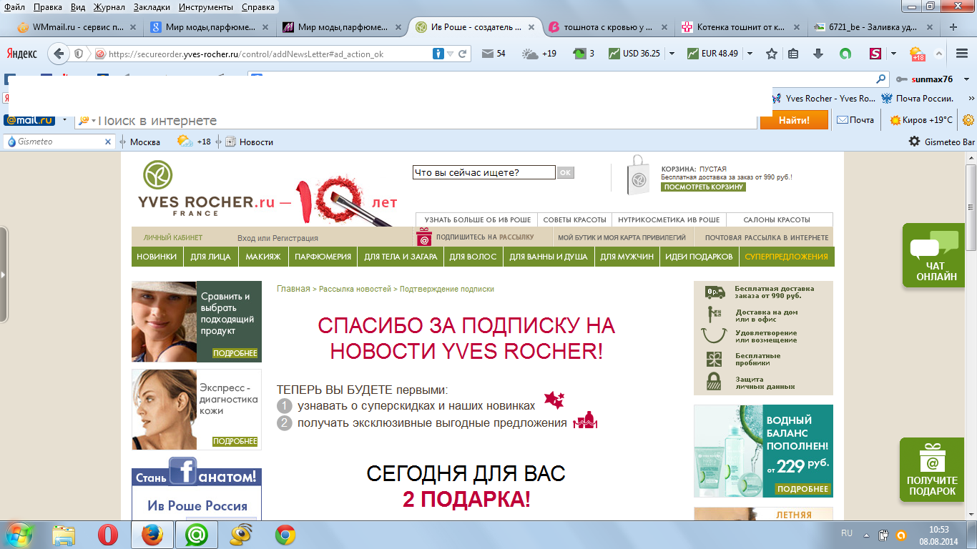Viewport: 977px width, 549px height.
Task: Open the ЧАТ ОНЛАЙН chat widget
Action: coord(933,255)
